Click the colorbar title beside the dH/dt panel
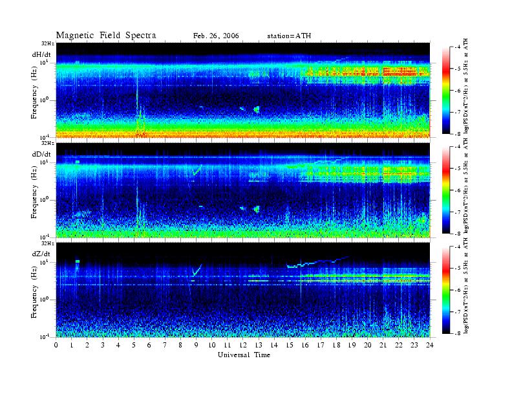This screenshot has height=396, width=512. coord(466,86)
